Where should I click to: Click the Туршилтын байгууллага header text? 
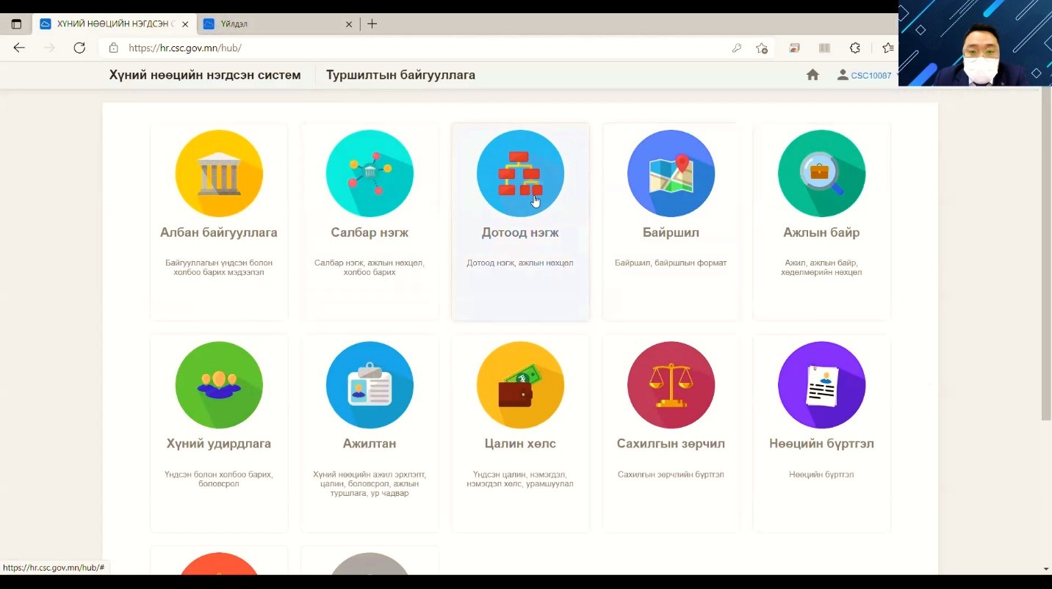coord(400,75)
